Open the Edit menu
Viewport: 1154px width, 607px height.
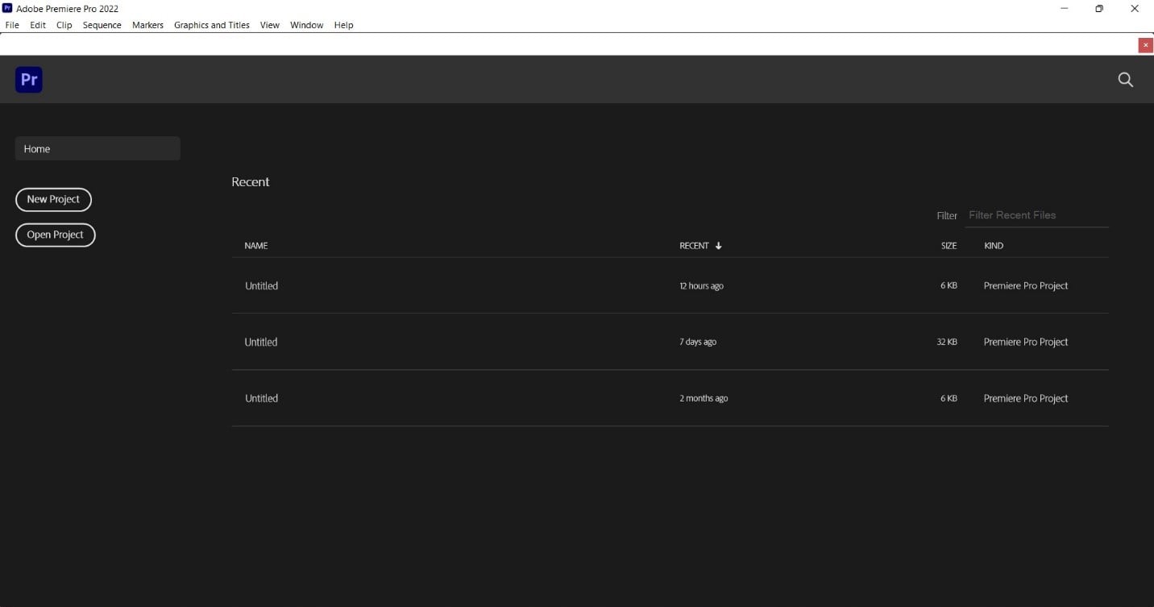[x=38, y=25]
